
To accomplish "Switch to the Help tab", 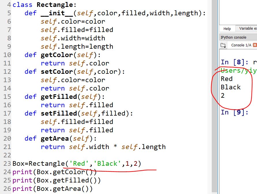I will [x=227, y=29].
